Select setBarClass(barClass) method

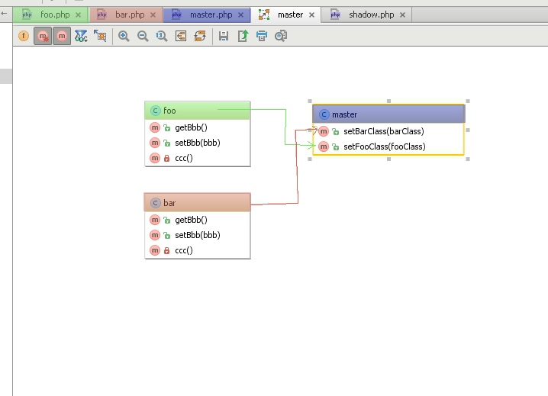(x=388, y=131)
